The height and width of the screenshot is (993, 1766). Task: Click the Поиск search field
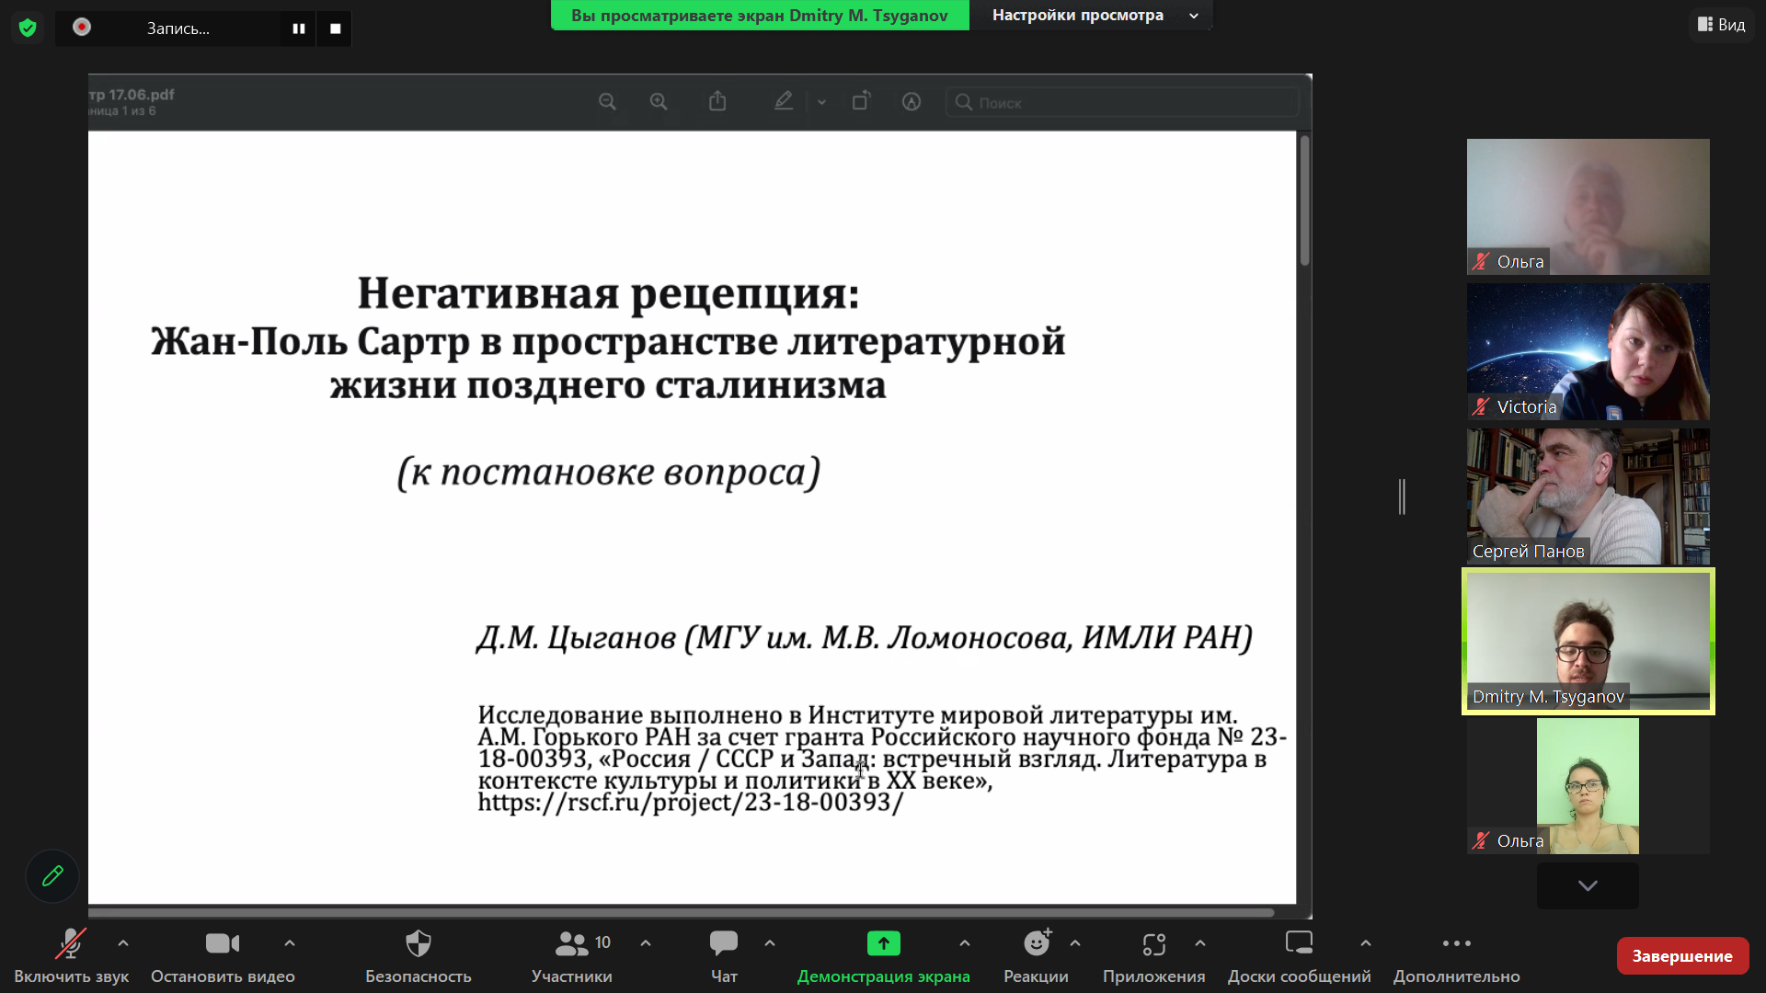click(x=1122, y=102)
